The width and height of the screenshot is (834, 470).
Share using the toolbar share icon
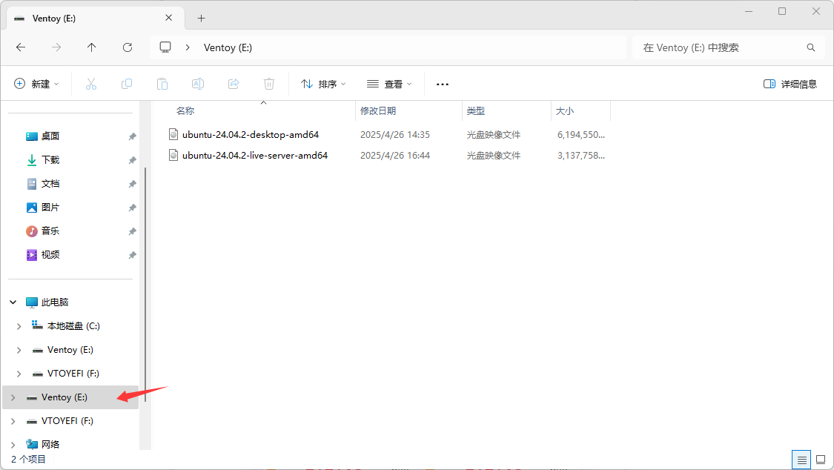(234, 84)
